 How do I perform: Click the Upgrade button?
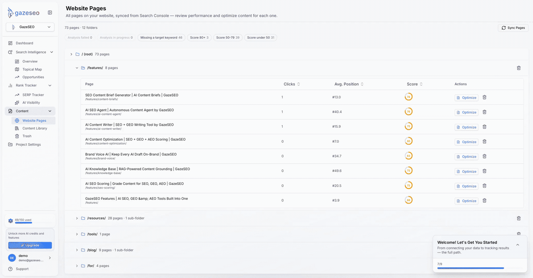coord(30,246)
